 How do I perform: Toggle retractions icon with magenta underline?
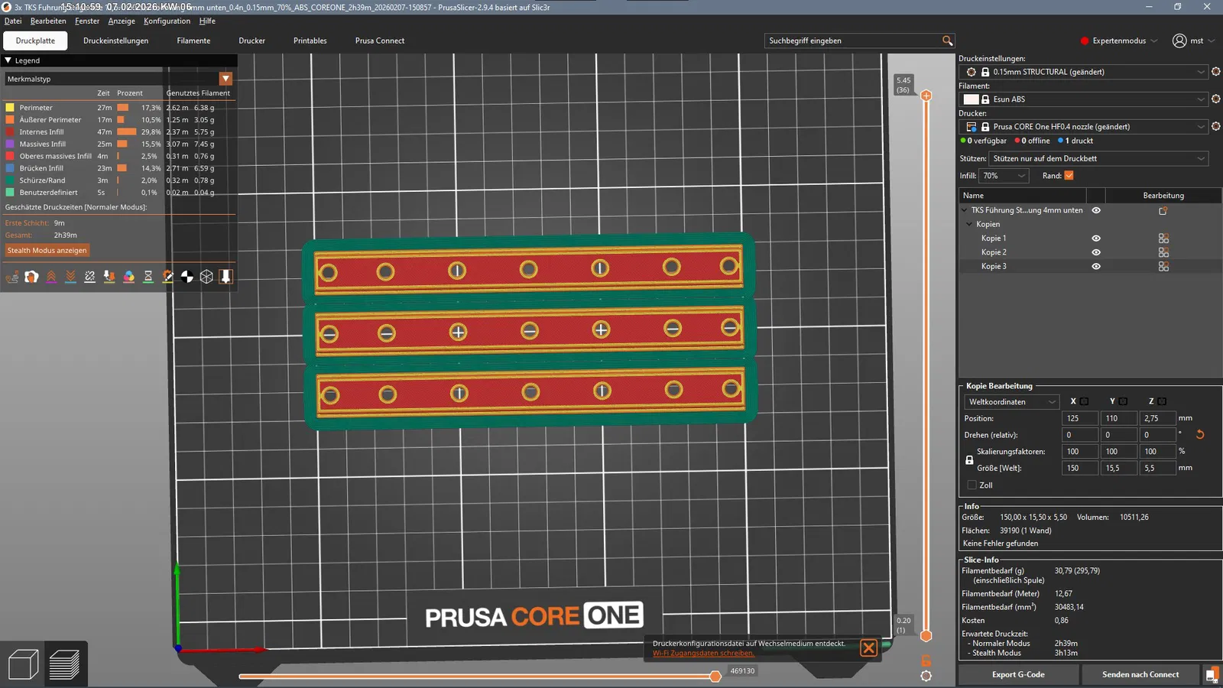51,277
